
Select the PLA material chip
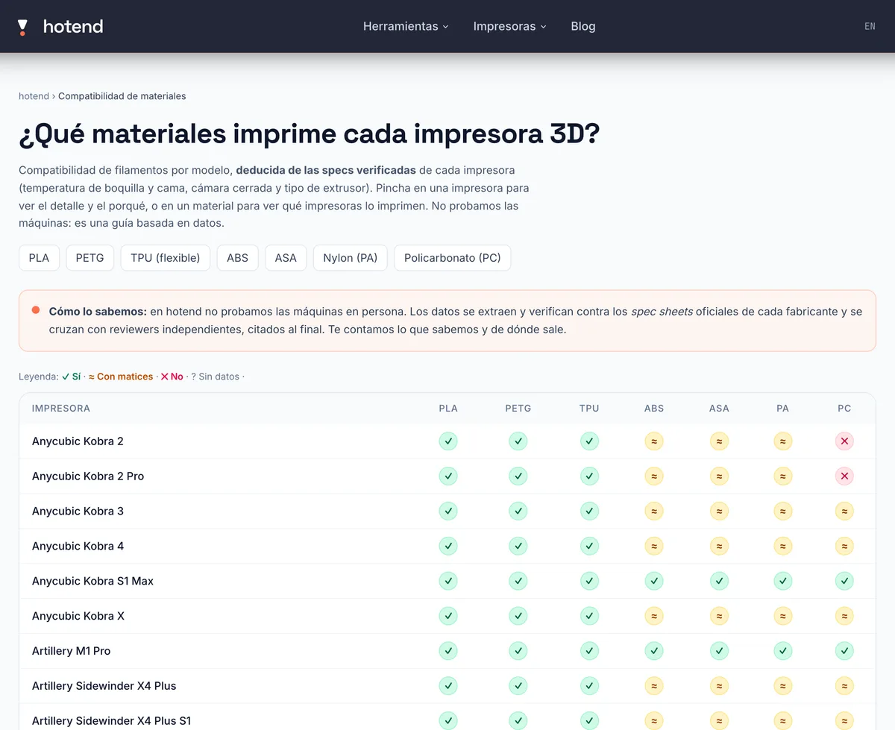(x=39, y=258)
